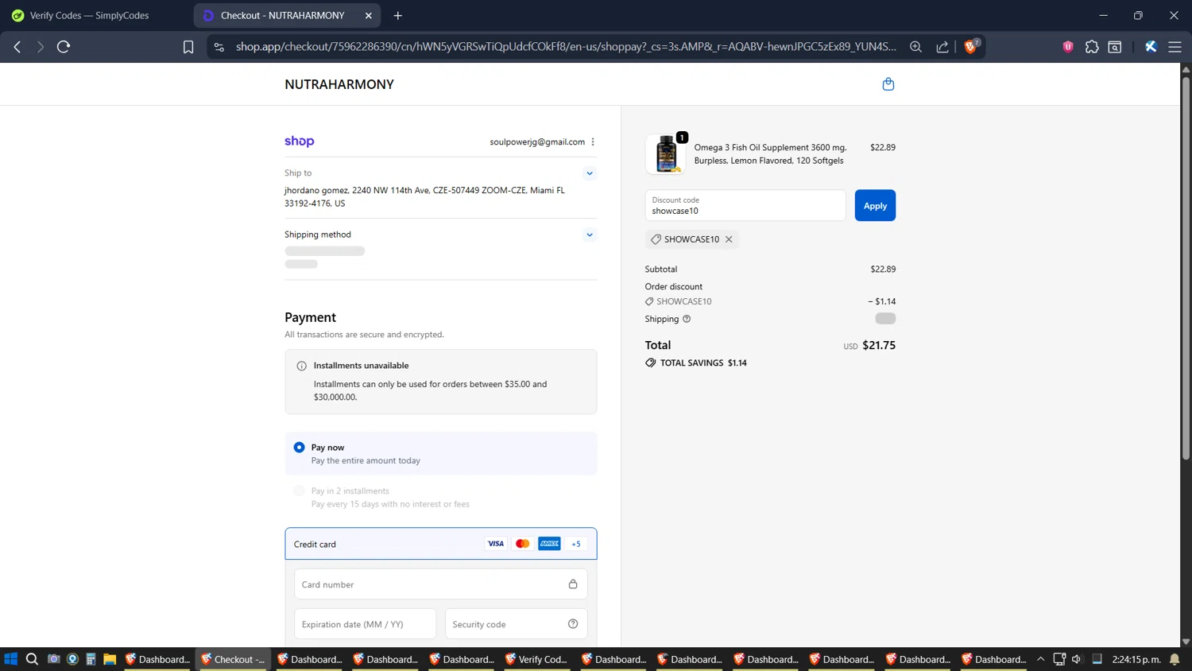1192x671 pixels.
Task: Click the Total $21.75 amount
Action: tap(879, 345)
